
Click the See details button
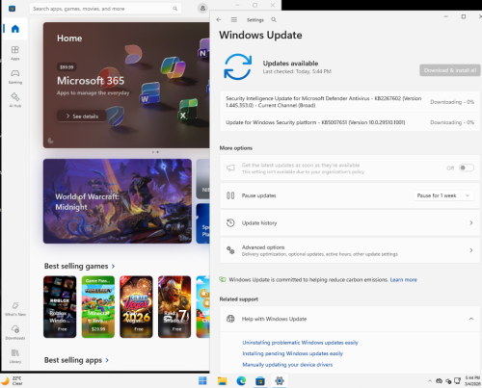(82, 116)
